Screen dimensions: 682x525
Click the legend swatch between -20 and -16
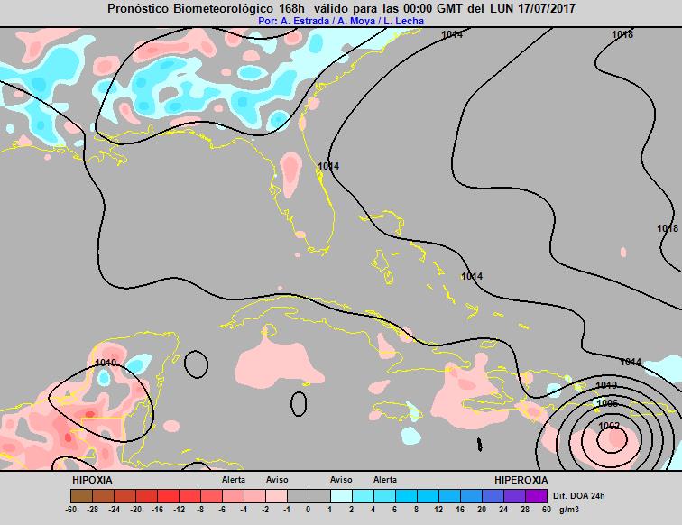tap(146, 496)
